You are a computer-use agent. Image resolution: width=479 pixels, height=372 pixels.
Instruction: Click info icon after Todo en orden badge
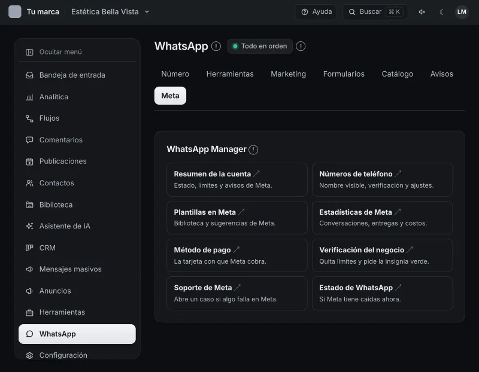[301, 47]
